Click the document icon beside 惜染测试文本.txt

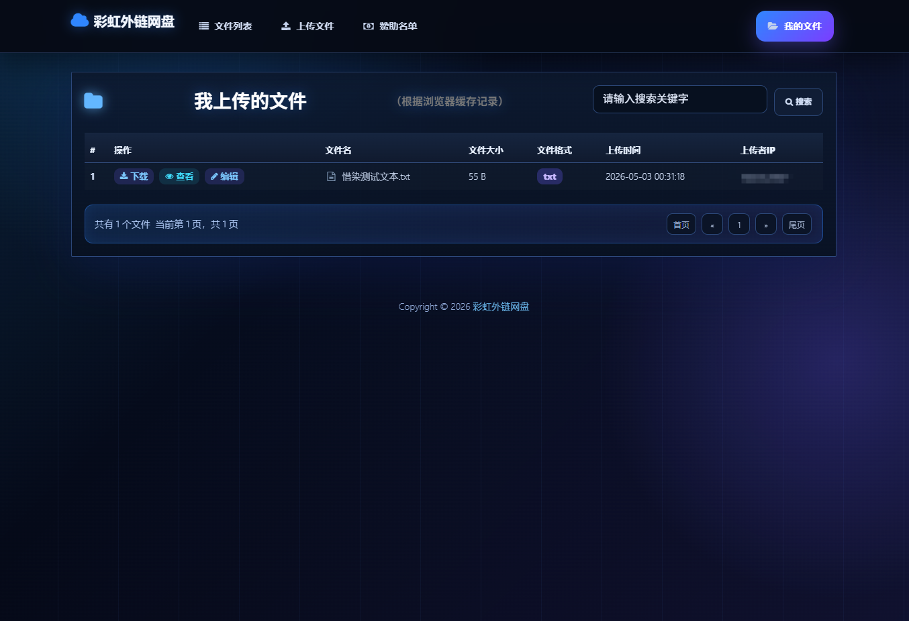pyautogui.click(x=331, y=176)
